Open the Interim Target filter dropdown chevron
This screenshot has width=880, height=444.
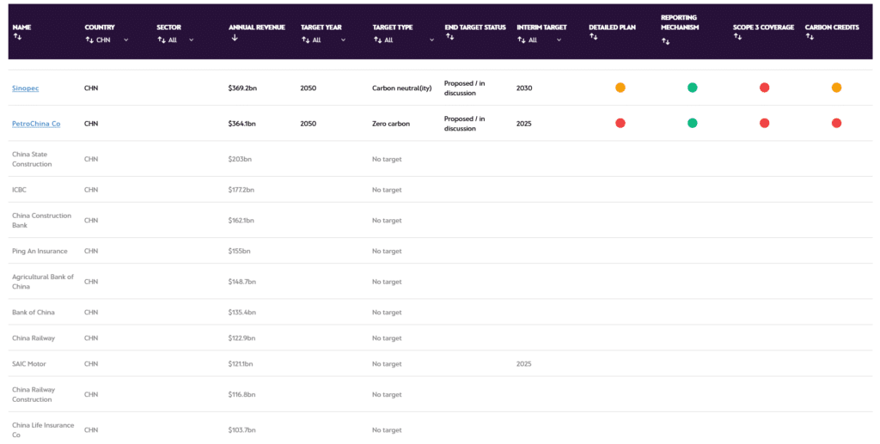click(x=559, y=40)
